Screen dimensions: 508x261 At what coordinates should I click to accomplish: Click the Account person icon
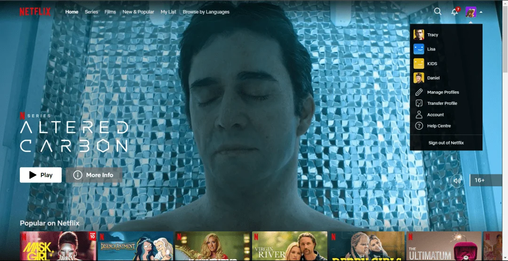pos(419,115)
